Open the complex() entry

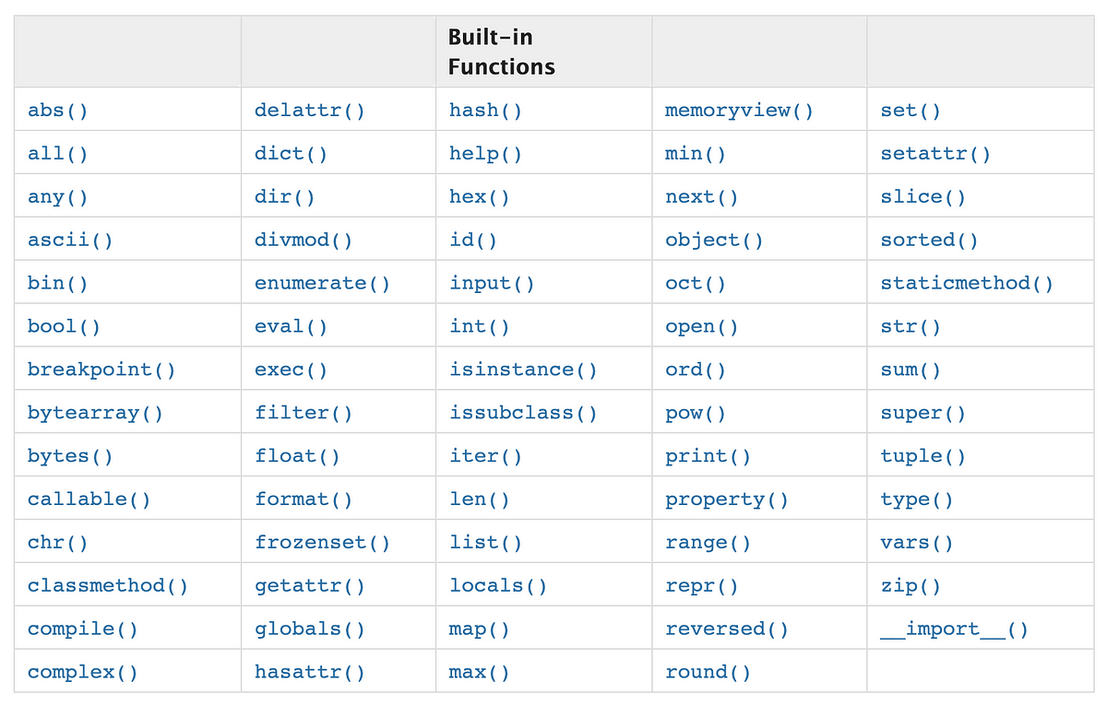pyautogui.click(x=83, y=673)
